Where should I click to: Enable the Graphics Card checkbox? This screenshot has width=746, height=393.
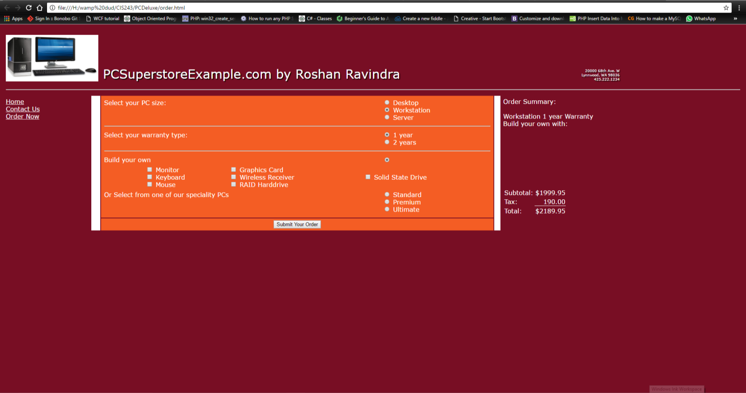234,170
